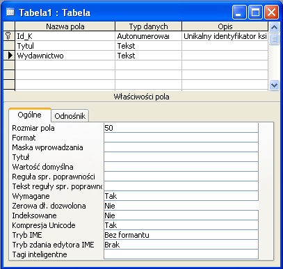Click the Reguła spr. poprawności field
Screen dimensions: 283x269
[x=181, y=177]
